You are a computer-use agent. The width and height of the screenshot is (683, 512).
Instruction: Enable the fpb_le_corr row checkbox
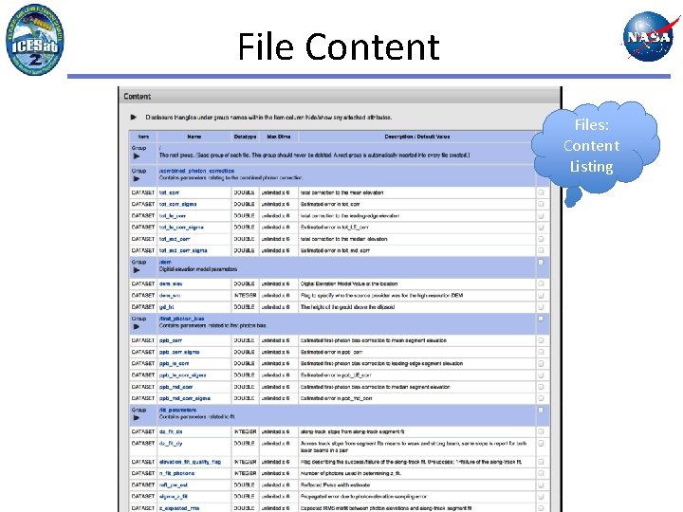click(541, 363)
